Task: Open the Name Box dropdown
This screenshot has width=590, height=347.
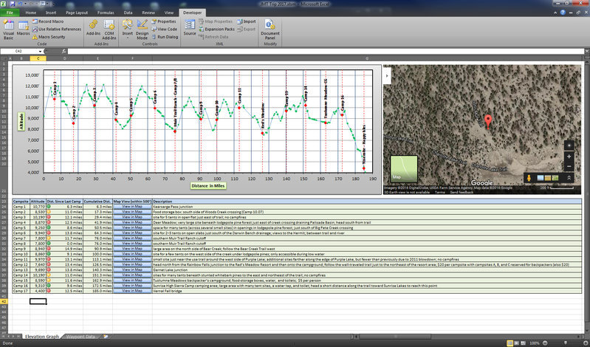Action: (x=41, y=51)
